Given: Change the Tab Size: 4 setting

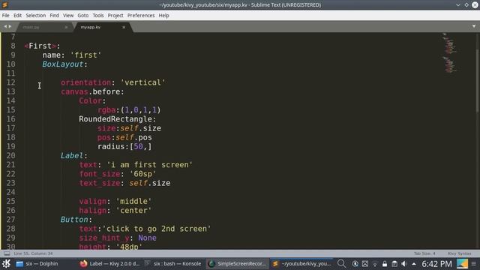Looking at the screenshot, I should pyautogui.click(x=424, y=253).
